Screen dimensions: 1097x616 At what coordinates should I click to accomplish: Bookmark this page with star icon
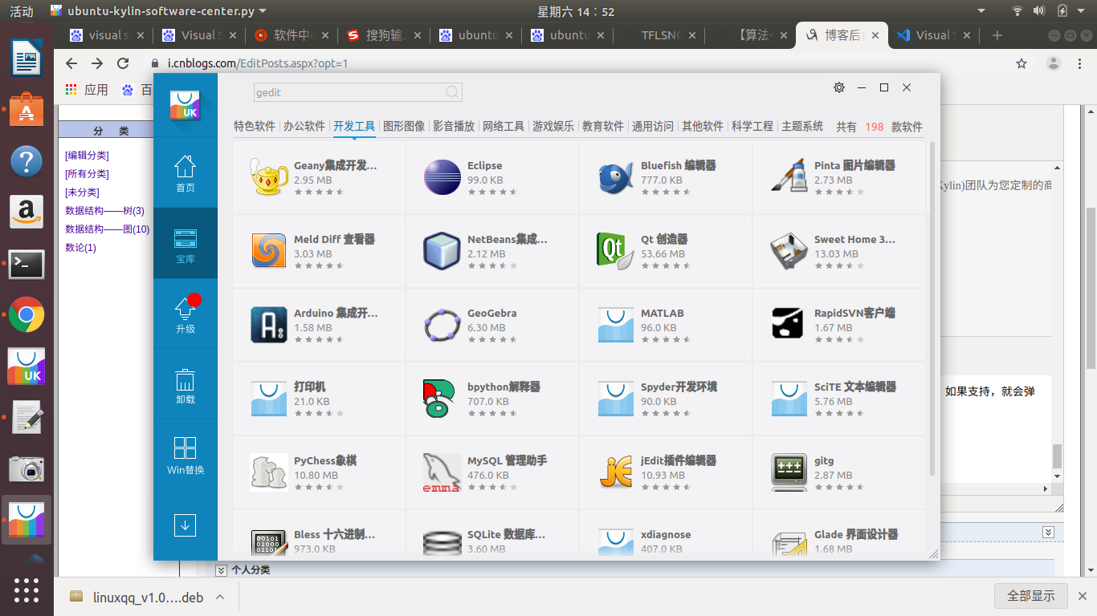coord(1022,63)
